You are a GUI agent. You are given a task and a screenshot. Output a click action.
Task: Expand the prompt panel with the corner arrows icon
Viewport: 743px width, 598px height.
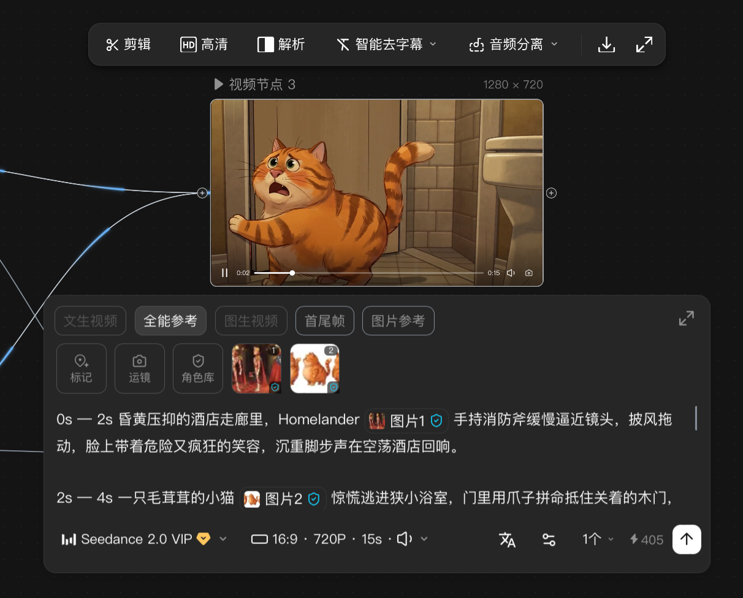click(x=687, y=319)
